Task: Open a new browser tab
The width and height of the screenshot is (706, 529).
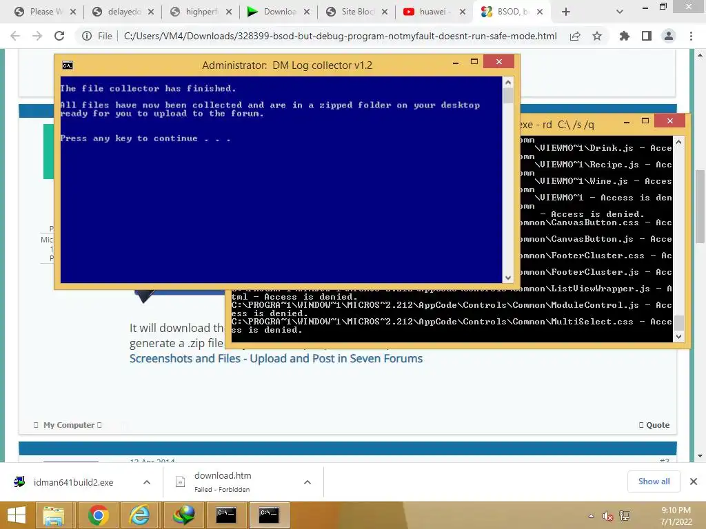Action: pos(566,12)
